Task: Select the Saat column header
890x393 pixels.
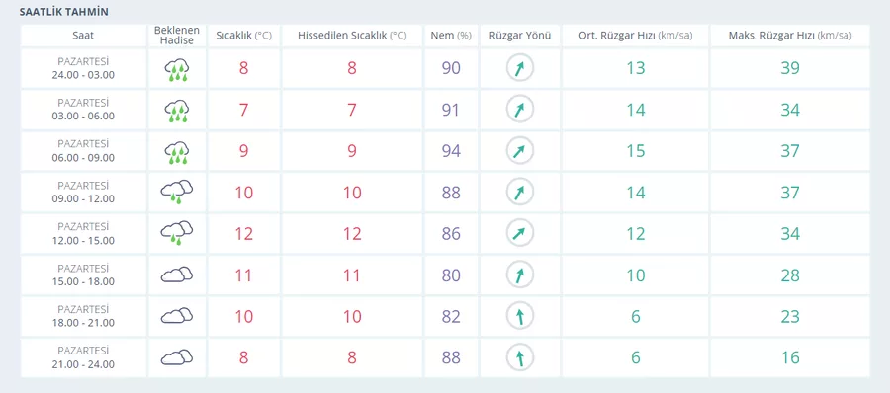Action: [x=83, y=36]
